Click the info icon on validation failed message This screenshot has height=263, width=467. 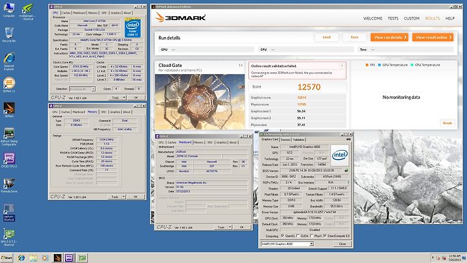coord(342,66)
